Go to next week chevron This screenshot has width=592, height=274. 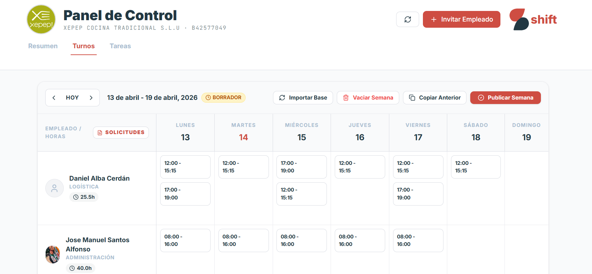[x=91, y=98]
